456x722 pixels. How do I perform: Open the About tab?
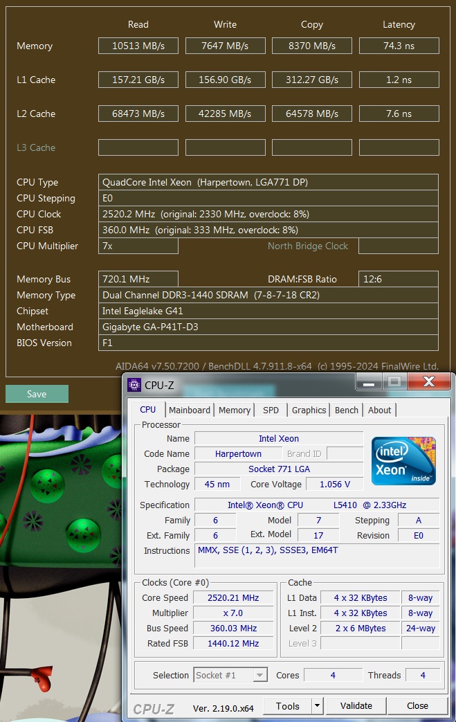coord(379,410)
